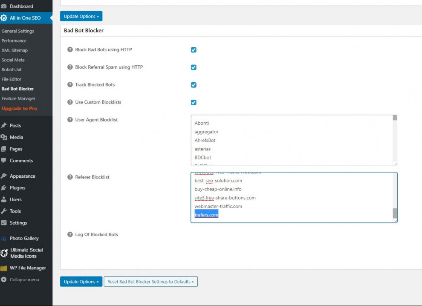Open File Editor submenu item
Screen dimensions: 422x306
click(12, 79)
